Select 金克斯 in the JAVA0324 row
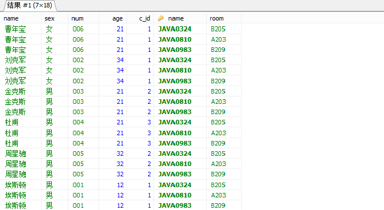384x210 pixels. tap(15, 91)
